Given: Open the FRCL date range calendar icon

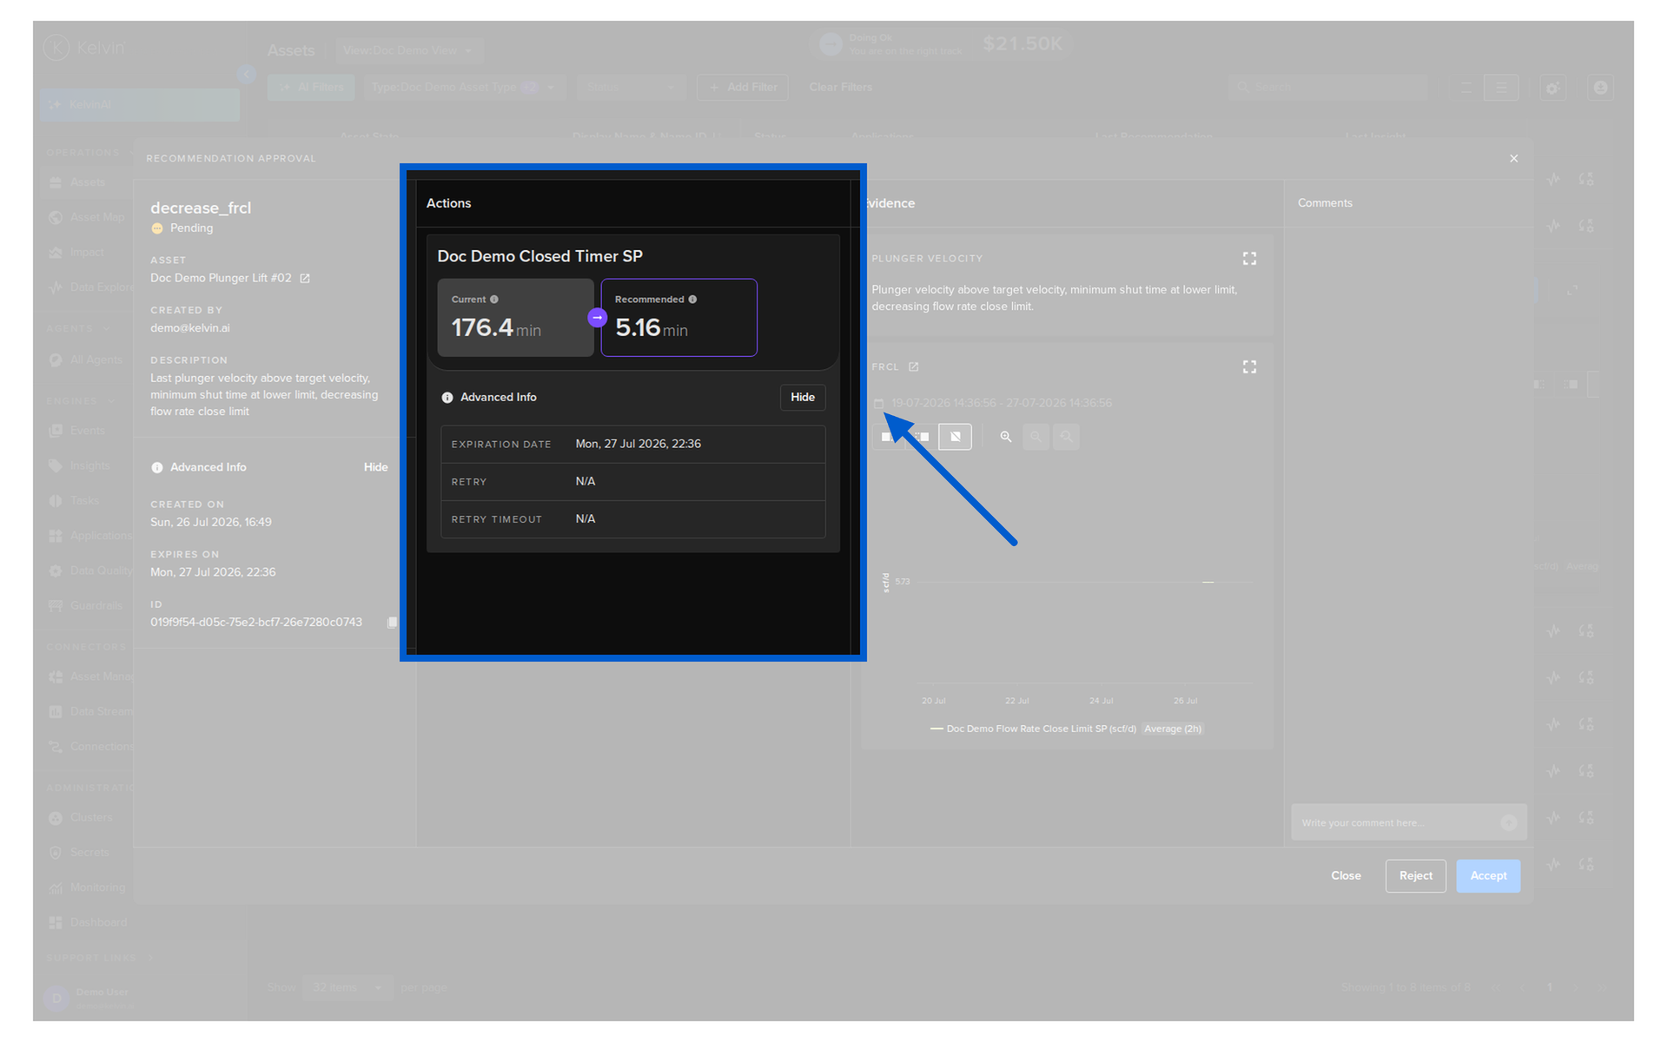Looking at the screenshot, I should [878, 404].
